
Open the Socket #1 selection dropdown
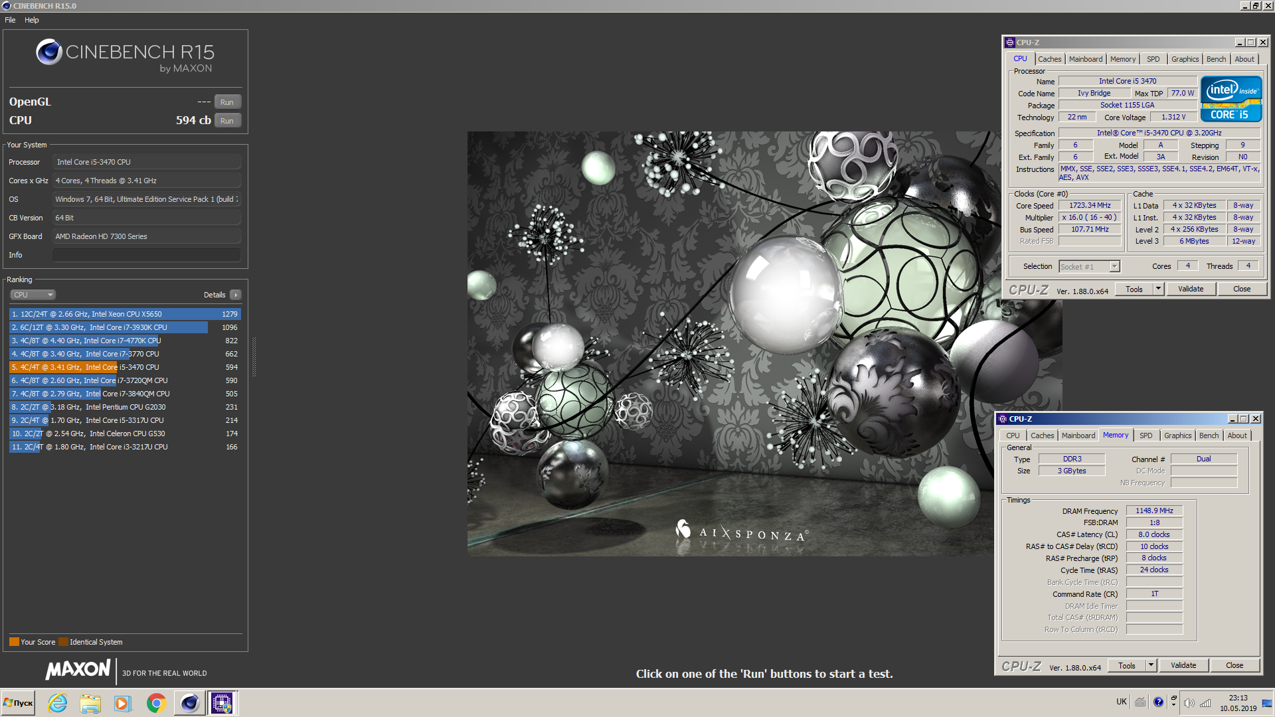point(1089,267)
